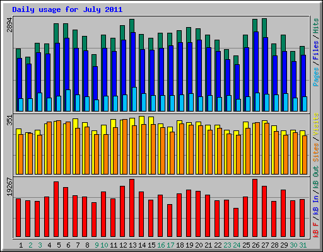Select day 2 on the x-axis
This screenshot has height=252, width=323.
tap(30, 245)
